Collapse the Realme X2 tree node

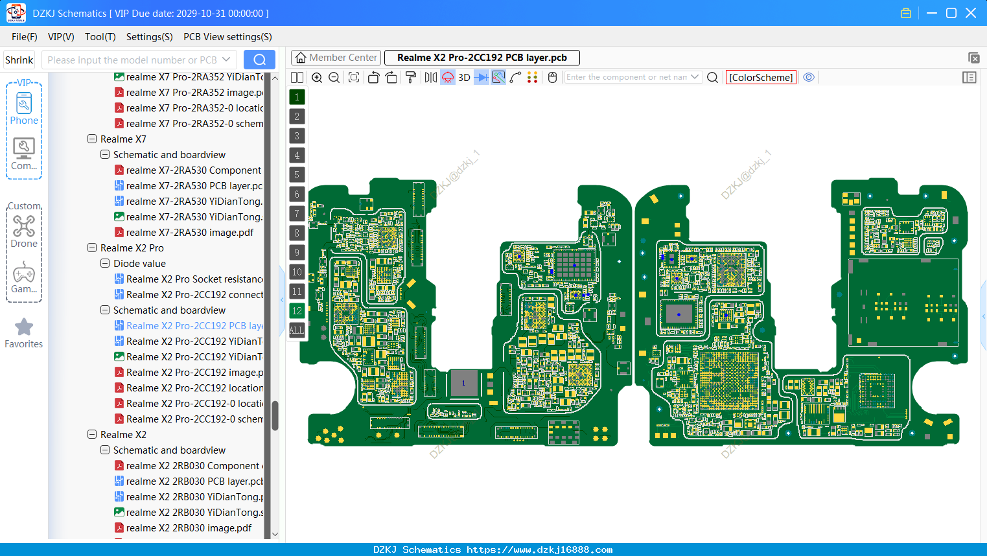pyautogui.click(x=92, y=435)
